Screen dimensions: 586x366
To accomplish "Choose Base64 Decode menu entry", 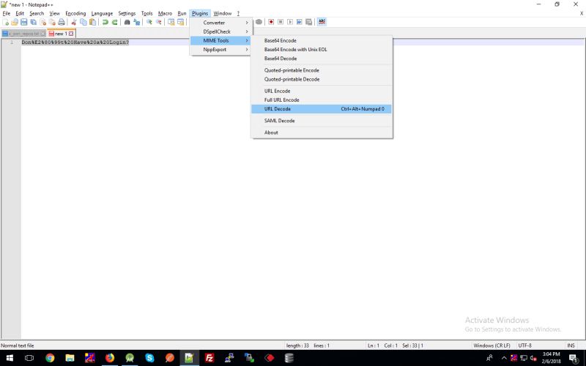I will pos(322,59).
